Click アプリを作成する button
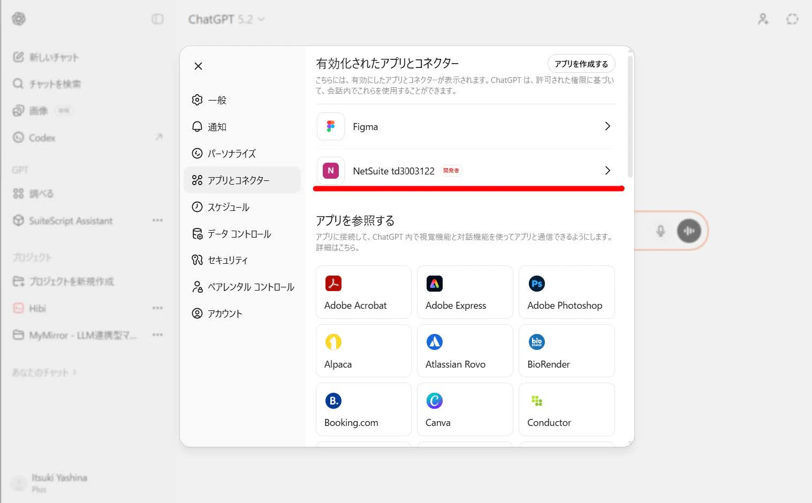 click(581, 64)
